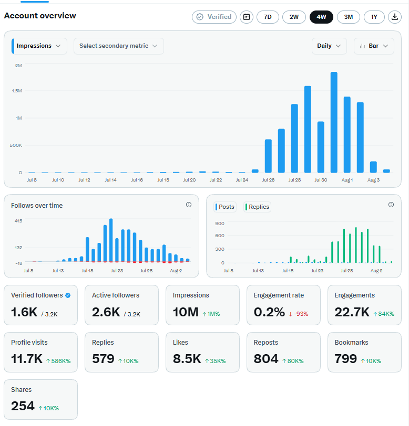
Task: Download the analytics data
Action: 395,17
